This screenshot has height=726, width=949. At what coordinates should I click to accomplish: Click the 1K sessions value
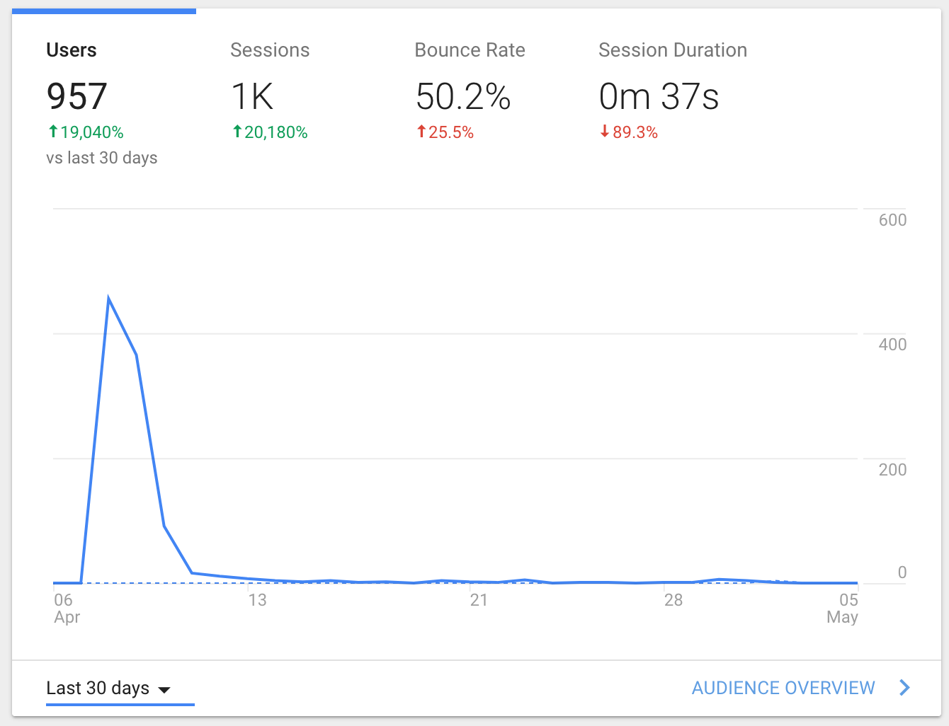coord(252,97)
